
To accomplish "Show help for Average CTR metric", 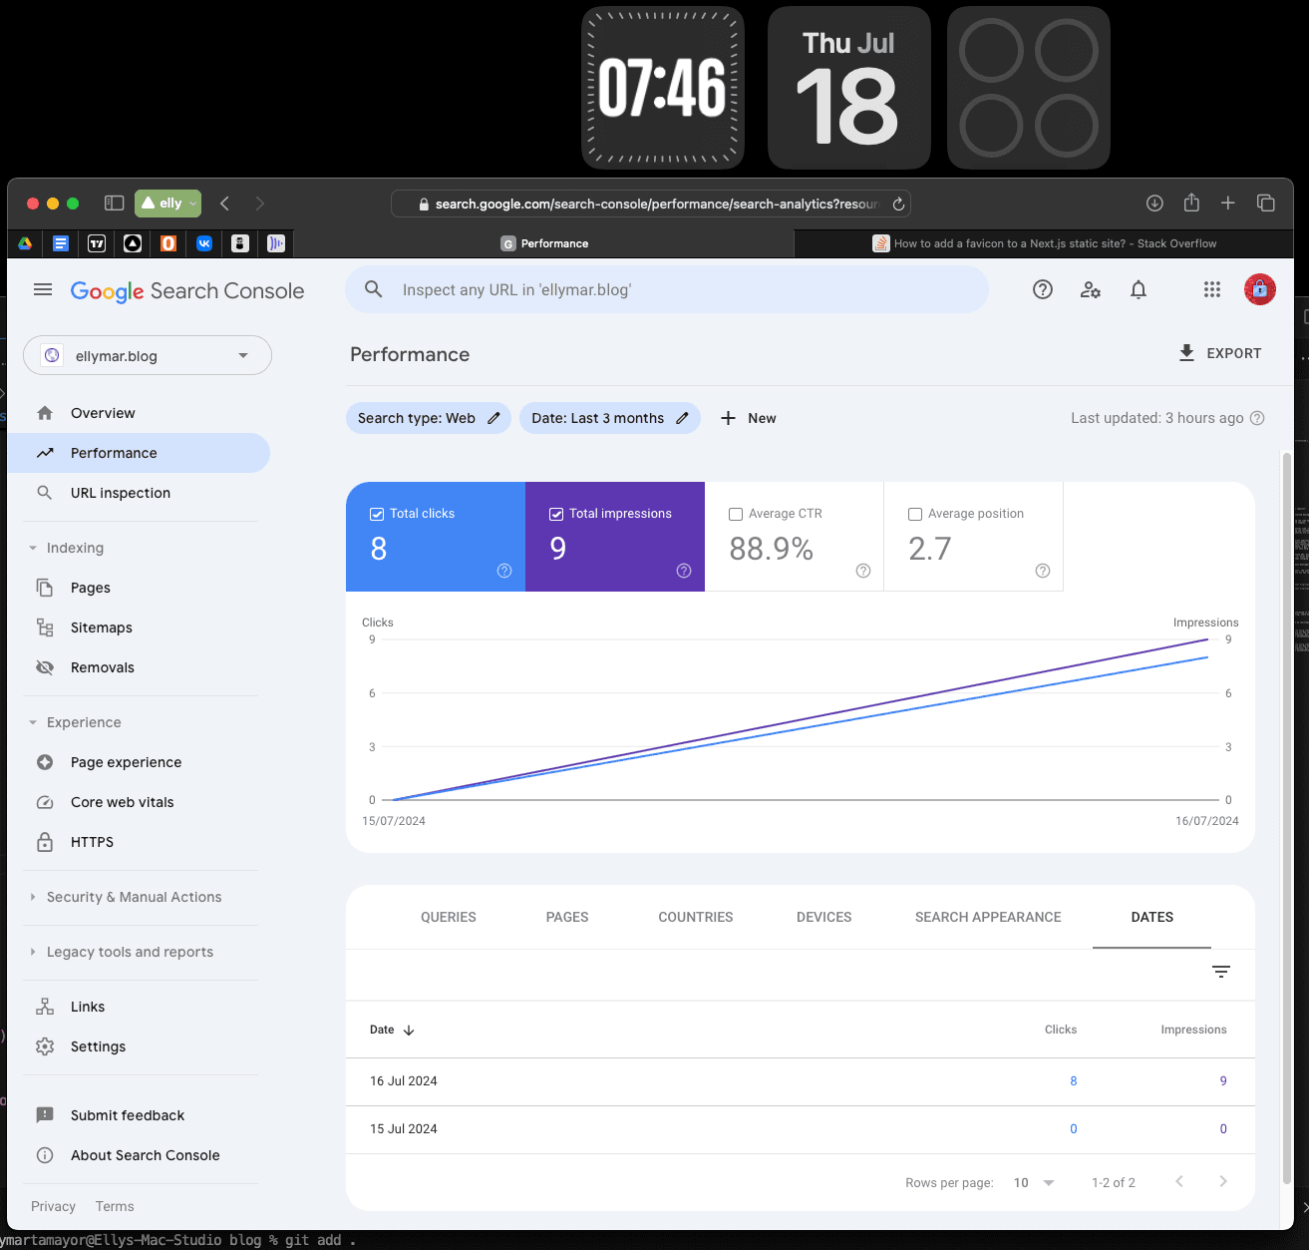I will [863, 571].
